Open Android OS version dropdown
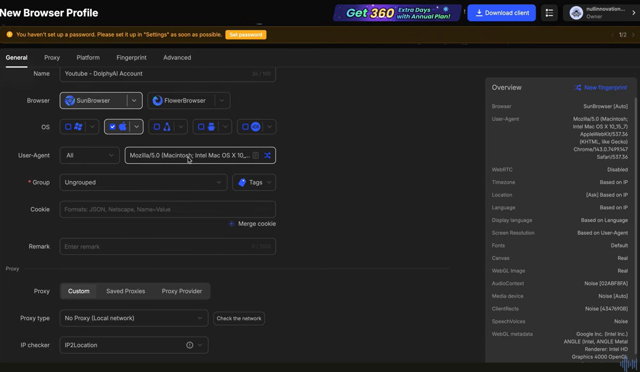Screen dimensions: 640x372 pos(225,127)
